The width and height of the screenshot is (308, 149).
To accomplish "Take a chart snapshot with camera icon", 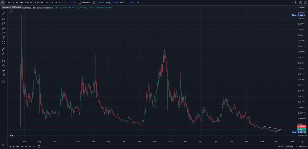I will tap(305, 3).
